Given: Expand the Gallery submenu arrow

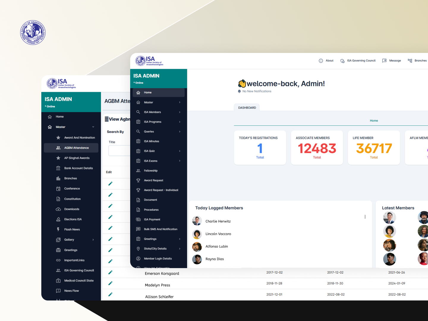Looking at the screenshot, I should [x=93, y=240].
